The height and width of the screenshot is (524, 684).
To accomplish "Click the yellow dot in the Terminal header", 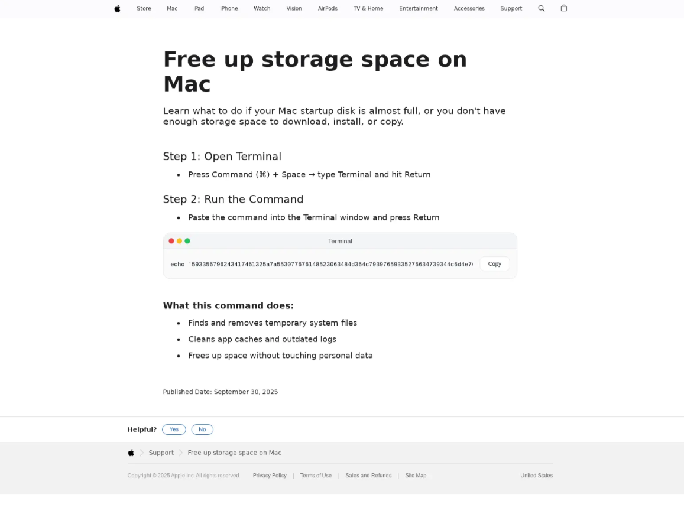I will 179,241.
